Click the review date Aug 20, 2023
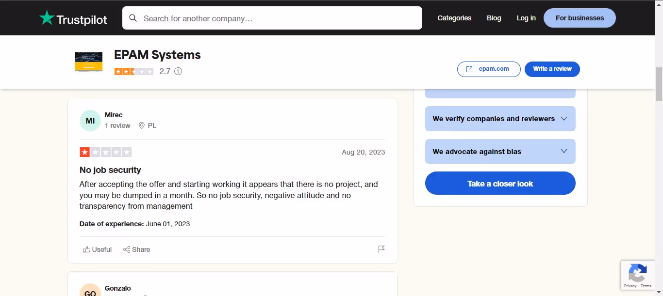 pyautogui.click(x=364, y=152)
